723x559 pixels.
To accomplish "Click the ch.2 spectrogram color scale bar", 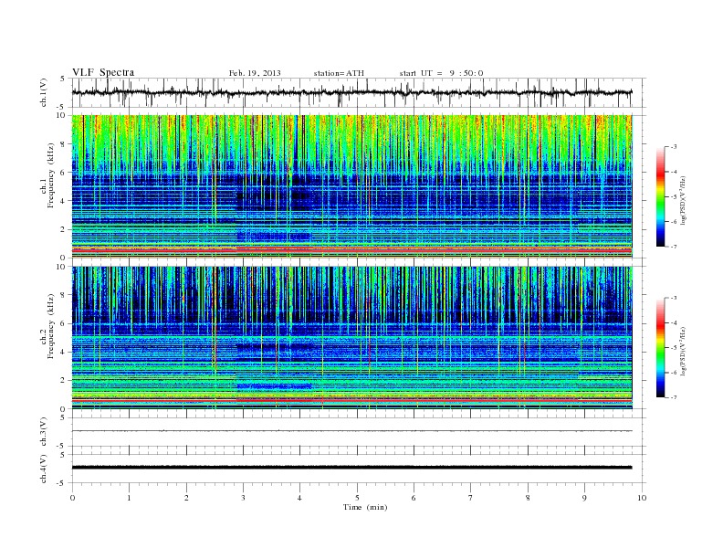I will point(661,348).
